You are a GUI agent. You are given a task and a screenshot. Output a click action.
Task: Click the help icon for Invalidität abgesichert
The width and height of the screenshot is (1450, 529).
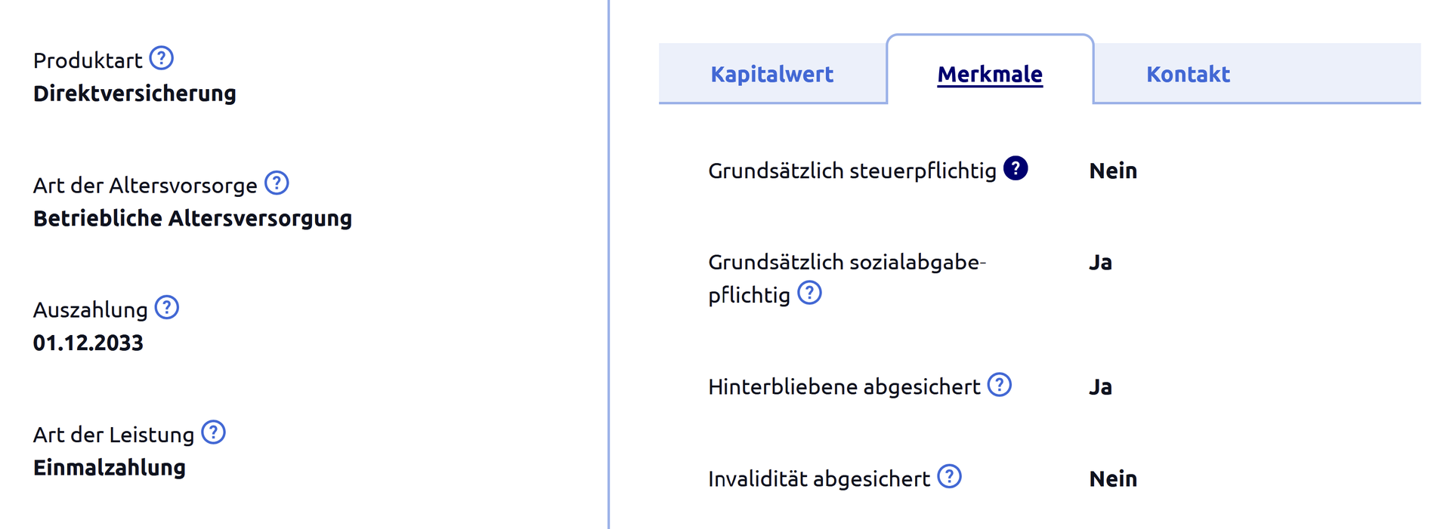[x=949, y=477]
